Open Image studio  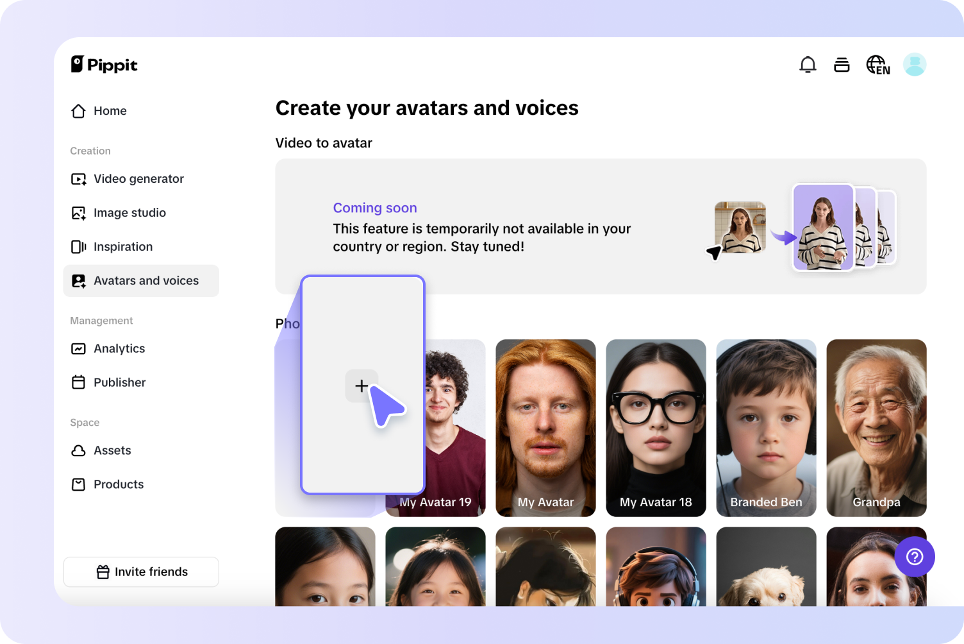[x=129, y=212]
